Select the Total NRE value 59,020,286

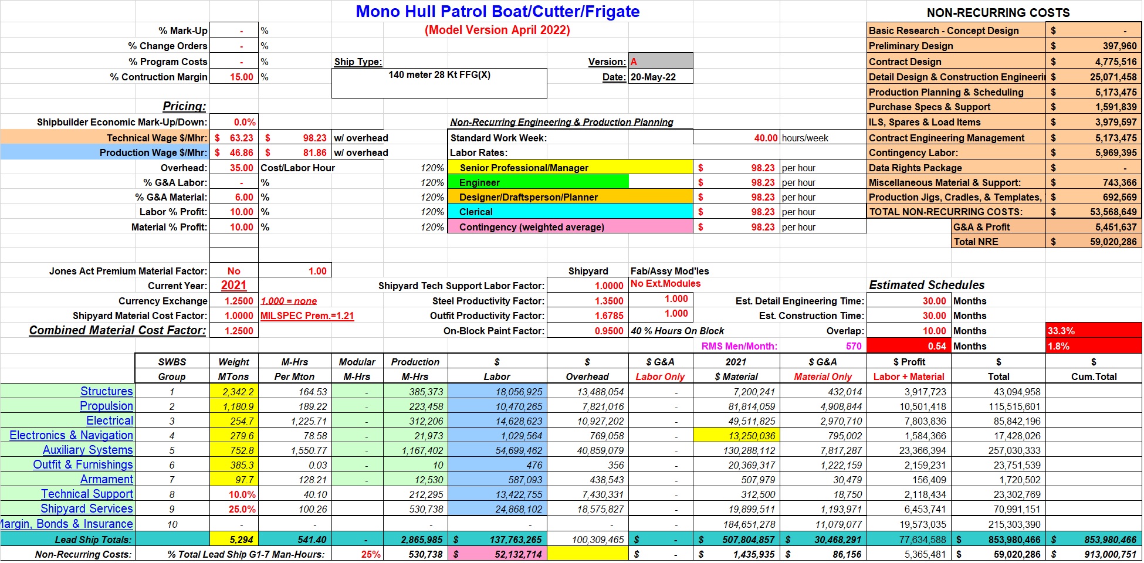(1094, 242)
